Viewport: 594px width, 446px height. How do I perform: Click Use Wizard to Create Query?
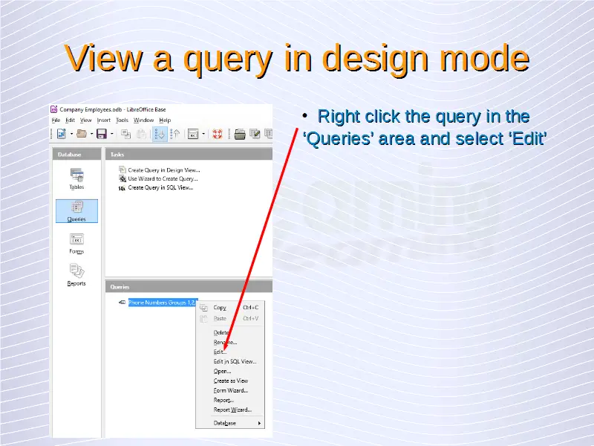(x=162, y=178)
